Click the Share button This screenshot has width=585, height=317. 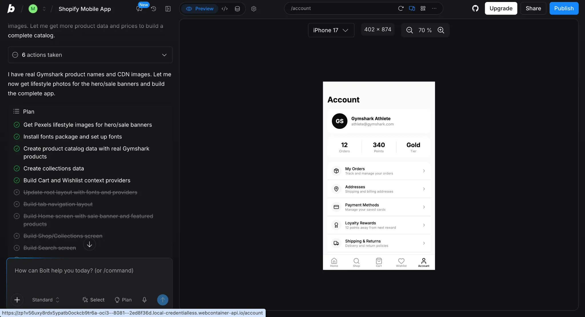click(533, 9)
